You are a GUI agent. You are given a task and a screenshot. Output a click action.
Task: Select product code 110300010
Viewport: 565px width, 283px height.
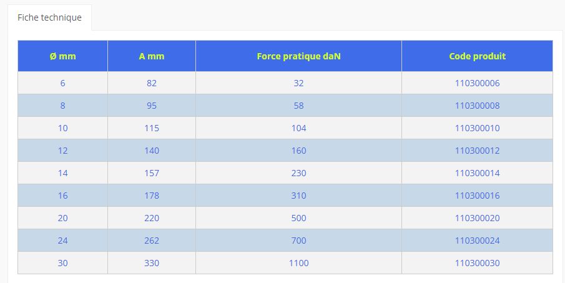point(477,128)
